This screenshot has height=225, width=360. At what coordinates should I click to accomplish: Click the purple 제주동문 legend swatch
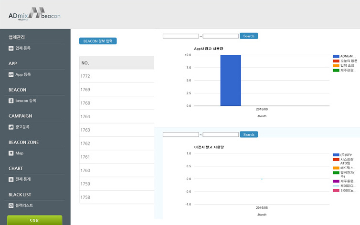point(336,181)
